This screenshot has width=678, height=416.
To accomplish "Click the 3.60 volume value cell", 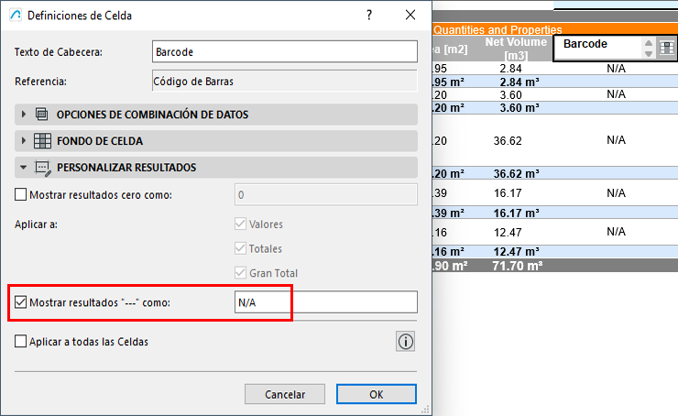I will click(x=510, y=94).
